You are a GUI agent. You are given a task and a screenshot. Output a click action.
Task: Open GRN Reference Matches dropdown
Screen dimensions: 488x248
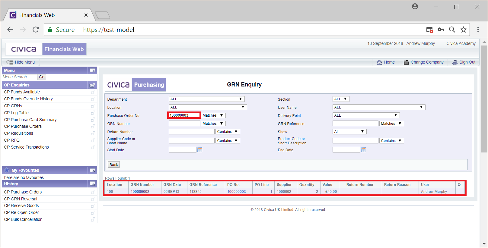click(x=392, y=124)
